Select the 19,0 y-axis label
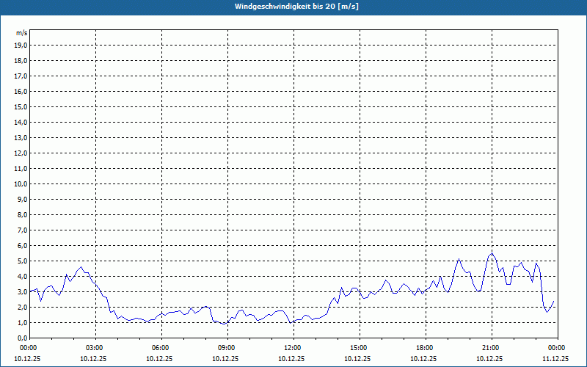The width and height of the screenshot is (587, 367). click(x=21, y=45)
